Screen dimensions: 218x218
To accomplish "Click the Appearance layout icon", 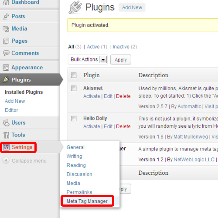I will click(x=6, y=68).
